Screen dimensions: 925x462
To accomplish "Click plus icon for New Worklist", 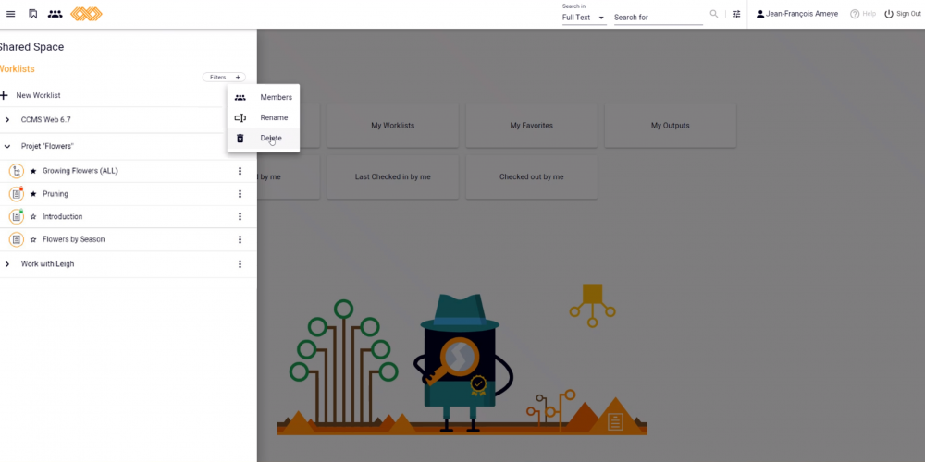I will 4,95.
